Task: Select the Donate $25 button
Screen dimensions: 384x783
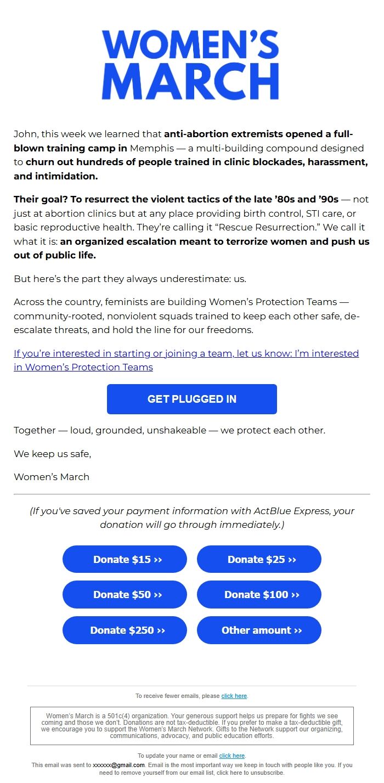Action: click(x=259, y=559)
